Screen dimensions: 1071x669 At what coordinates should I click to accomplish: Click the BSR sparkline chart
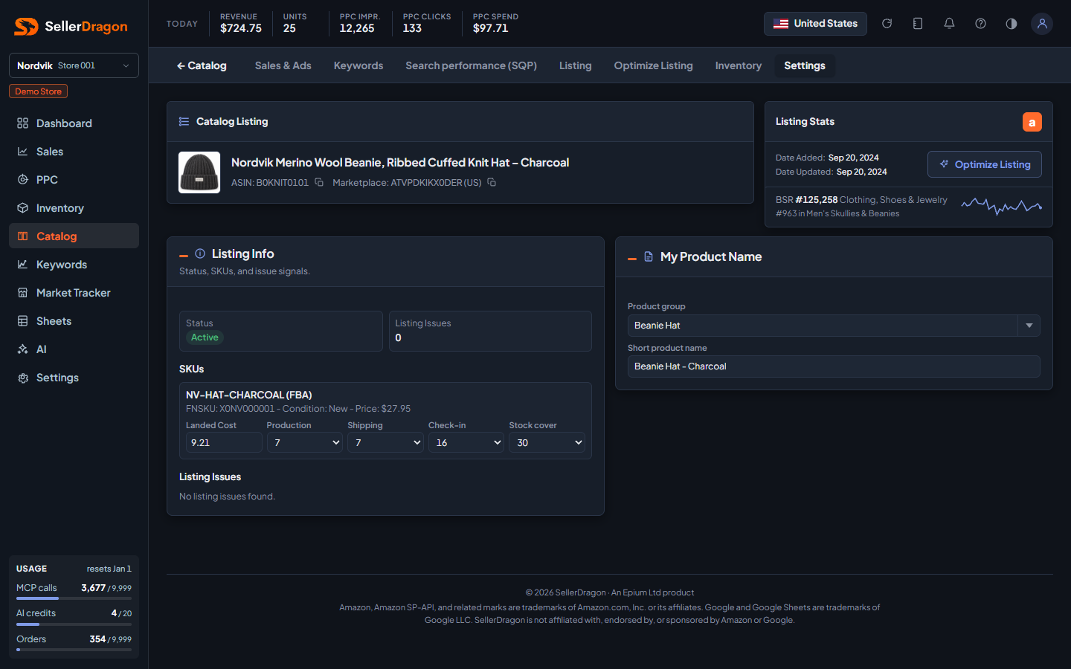(1001, 206)
